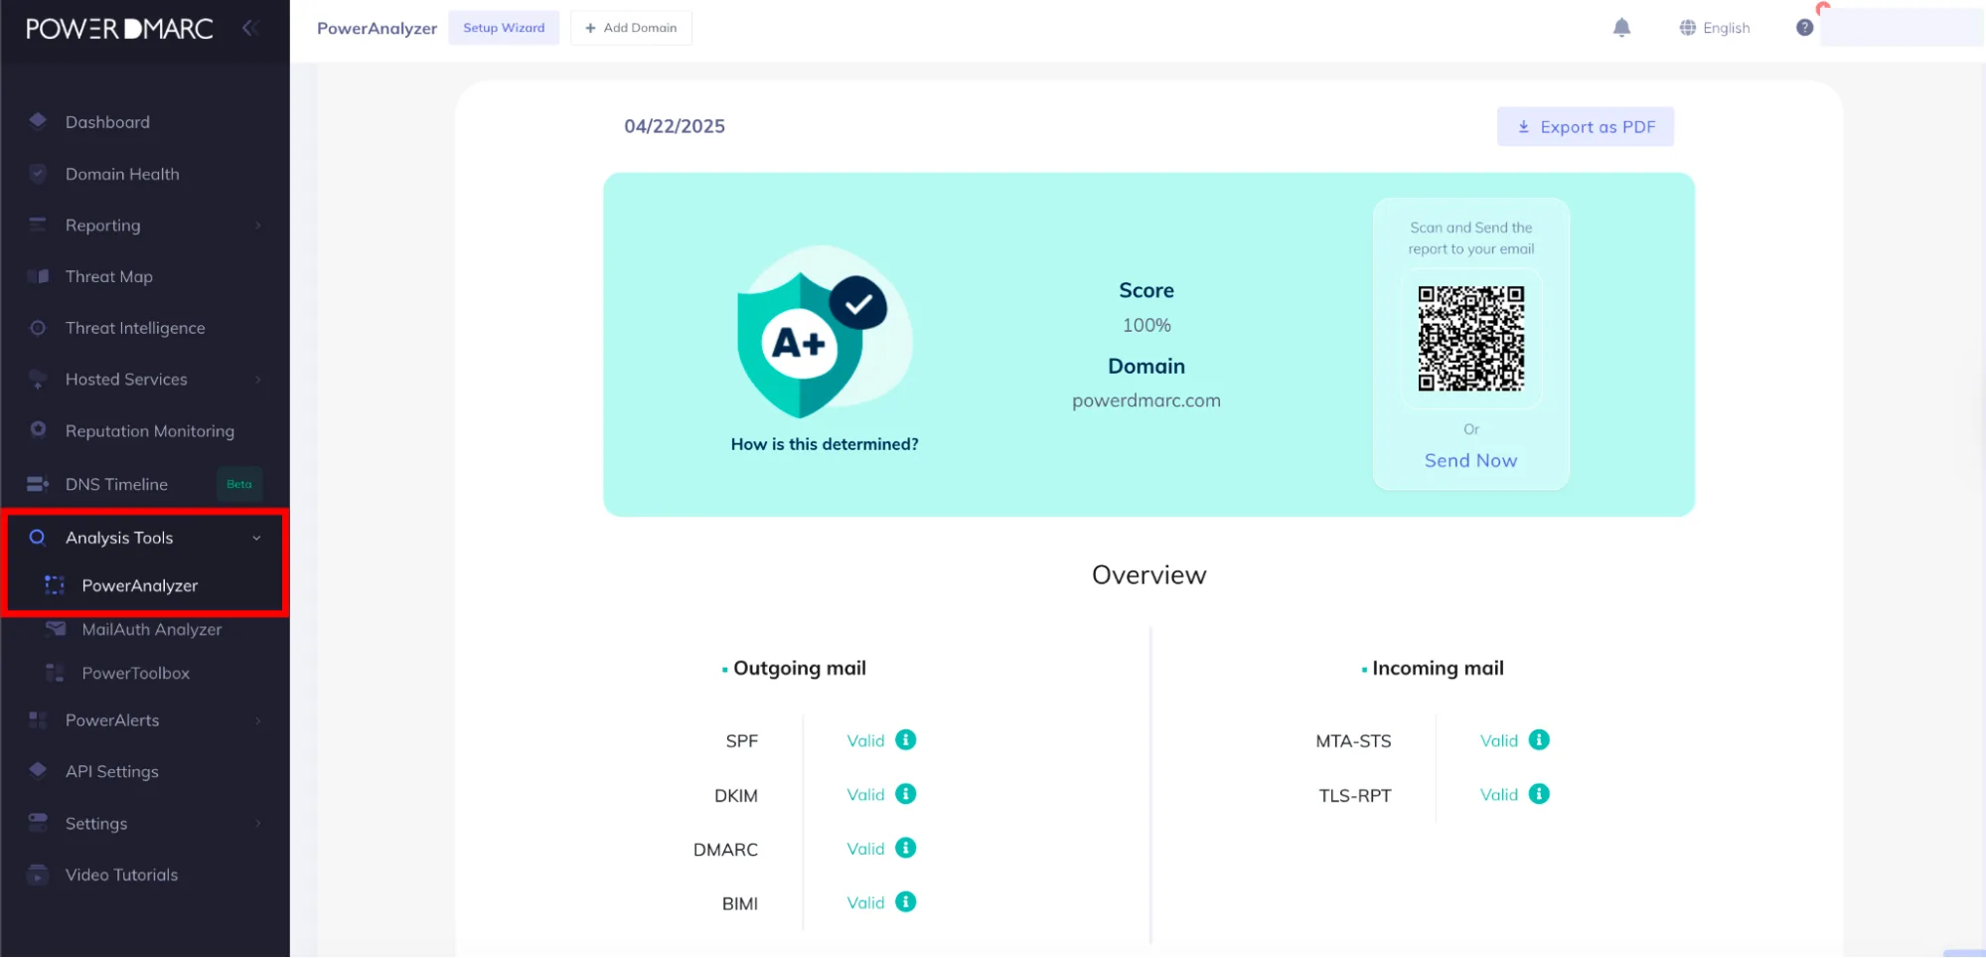Click the Reporting sidebar icon

[38, 225]
